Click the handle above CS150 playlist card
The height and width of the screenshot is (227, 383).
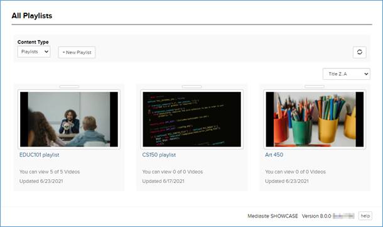pyautogui.click(x=191, y=86)
